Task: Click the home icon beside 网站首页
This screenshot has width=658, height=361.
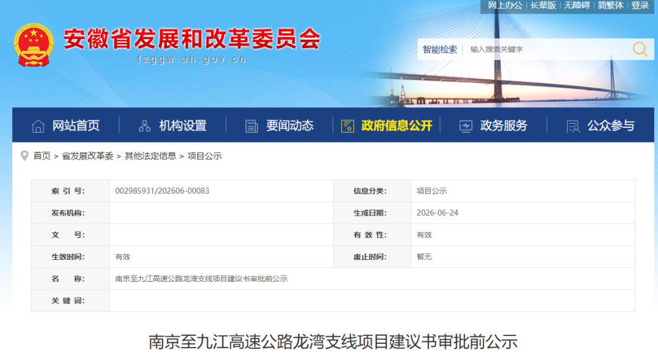Action: 38,126
